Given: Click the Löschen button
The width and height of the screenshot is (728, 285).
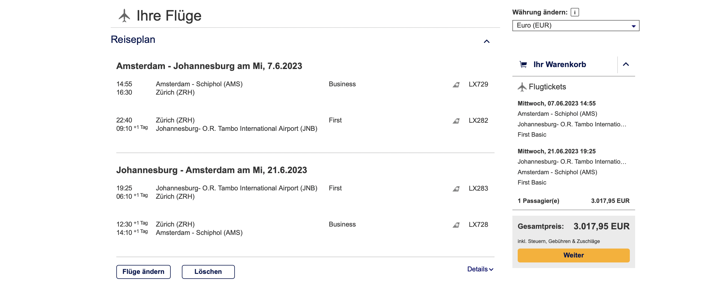Looking at the screenshot, I should (208, 271).
